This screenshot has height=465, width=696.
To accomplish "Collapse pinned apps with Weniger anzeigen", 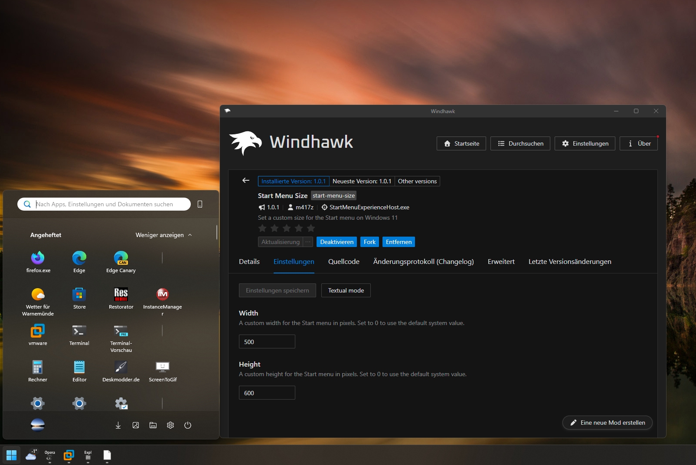I will coord(163,235).
